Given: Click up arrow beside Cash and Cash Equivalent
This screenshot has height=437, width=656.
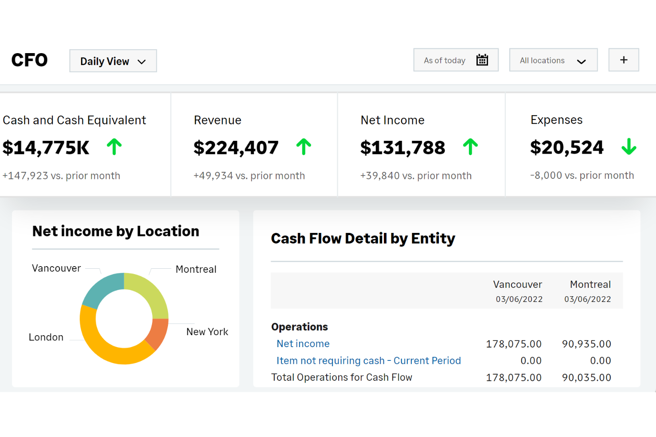Looking at the screenshot, I should (114, 147).
